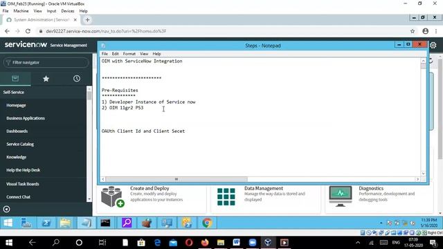Click Notepad horizontal scroll right arrow
This screenshot has width=443, height=249.
click(417, 179)
